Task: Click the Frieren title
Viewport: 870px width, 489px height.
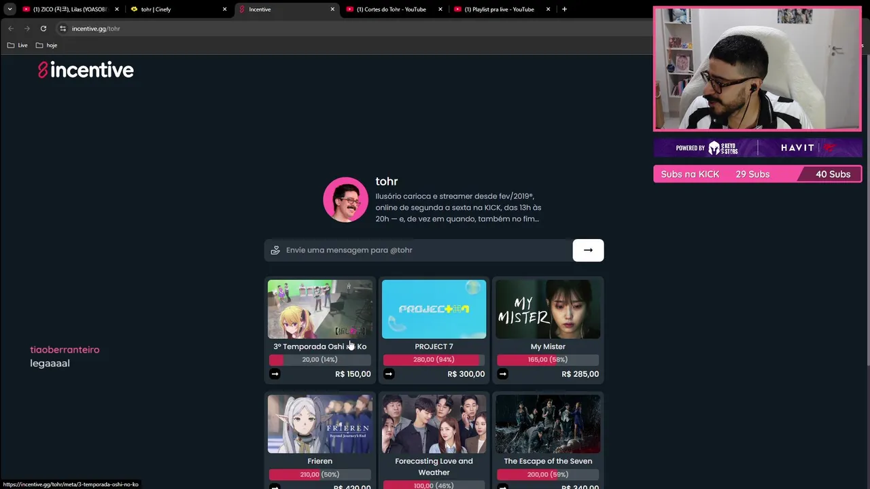Action: (320, 461)
